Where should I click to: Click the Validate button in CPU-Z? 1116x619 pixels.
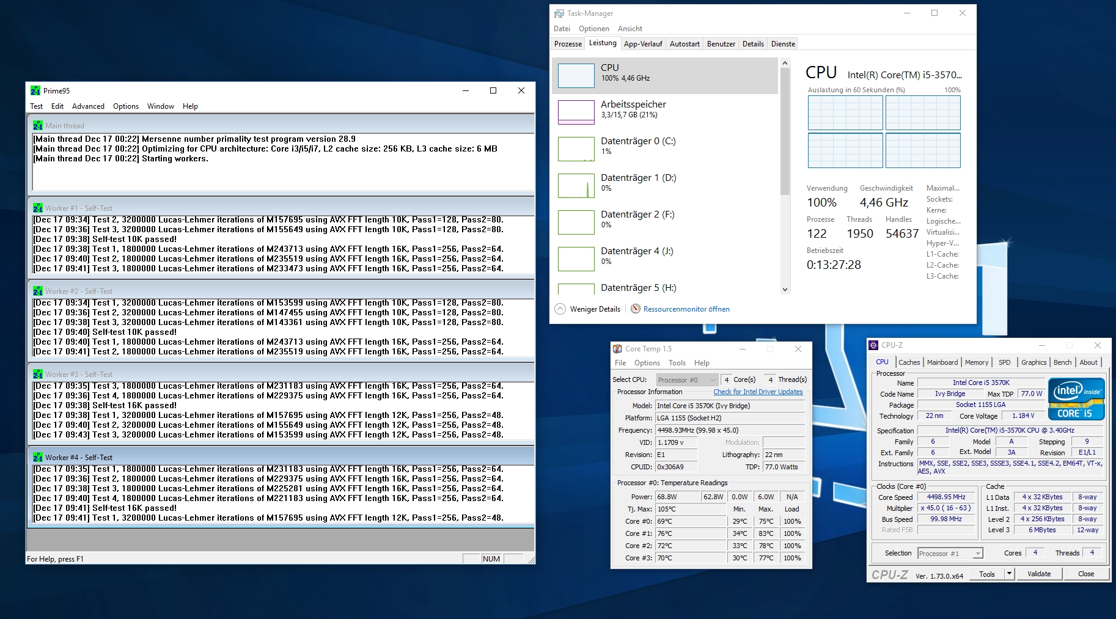pyautogui.click(x=1039, y=574)
